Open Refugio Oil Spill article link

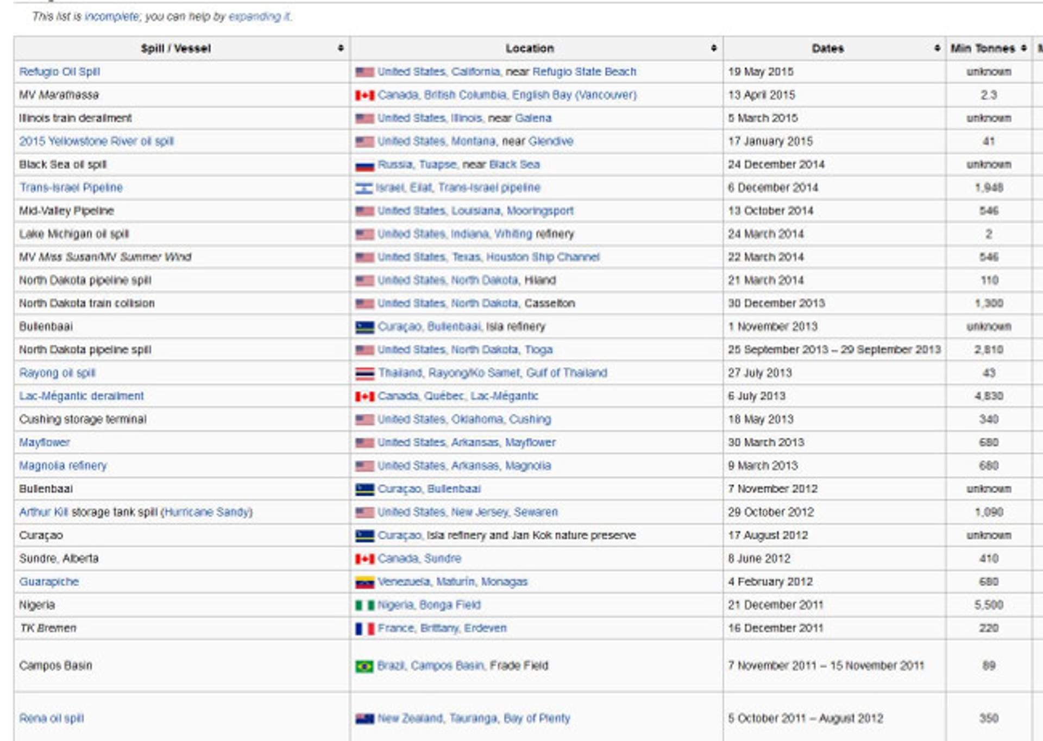tap(59, 72)
